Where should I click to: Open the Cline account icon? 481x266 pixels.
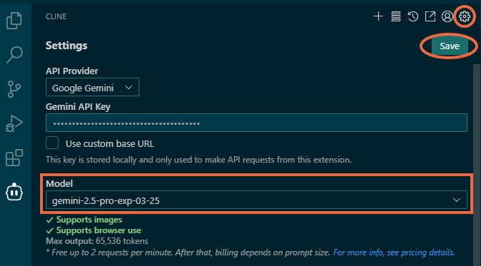tap(447, 16)
